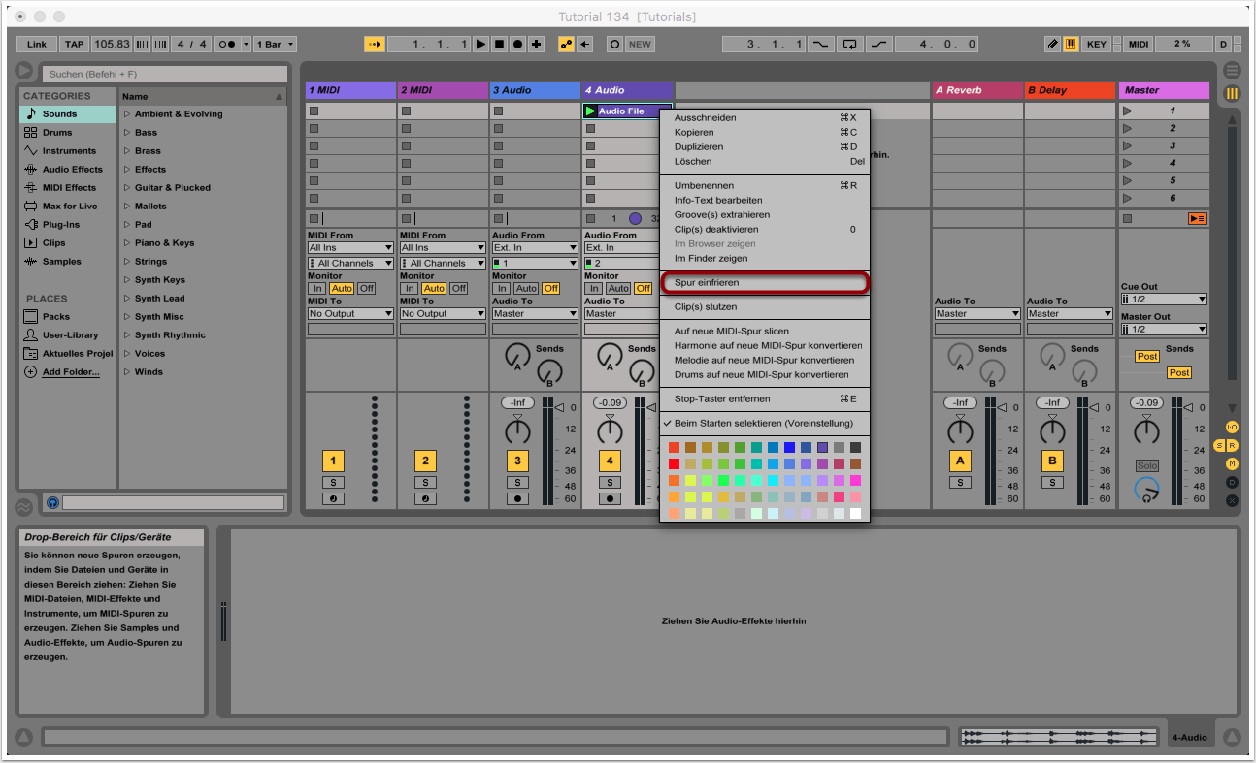Click the preview headphone icon in the browser
This screenshot has height=763, width=1256.
52,502
